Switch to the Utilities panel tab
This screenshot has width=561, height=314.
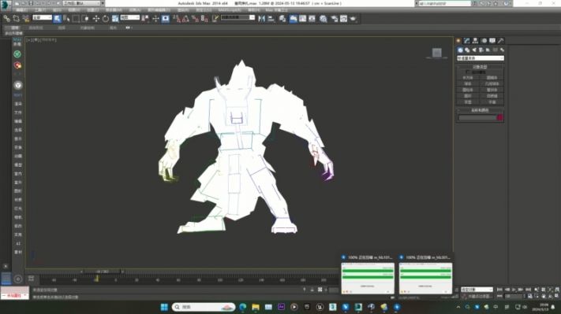[x=501, y=41]
